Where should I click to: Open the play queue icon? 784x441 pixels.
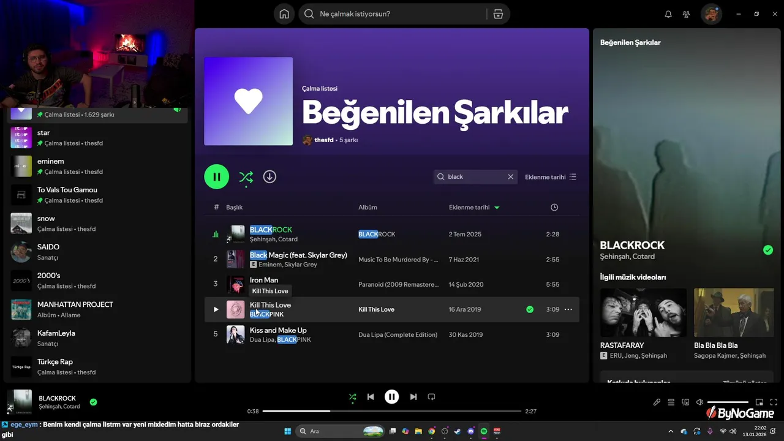[x=671, y=402]
